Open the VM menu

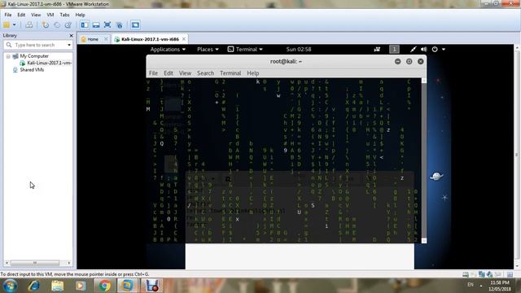[50, 15]
